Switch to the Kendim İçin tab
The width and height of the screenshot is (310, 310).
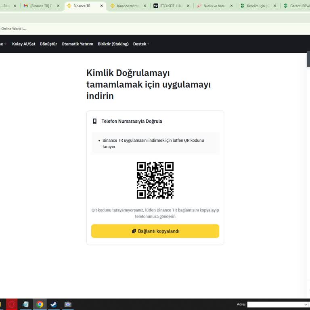pyautogui.click(x=258, y=6)
